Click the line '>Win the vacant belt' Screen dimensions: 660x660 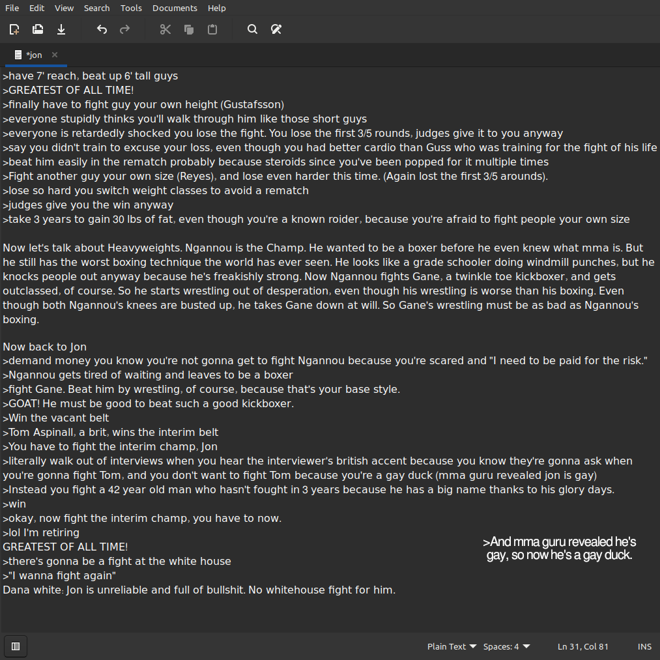pos(55,418)
